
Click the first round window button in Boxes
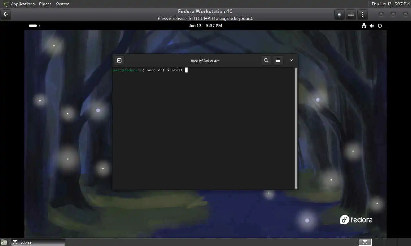pyautogui.click(x=381, y=14)
